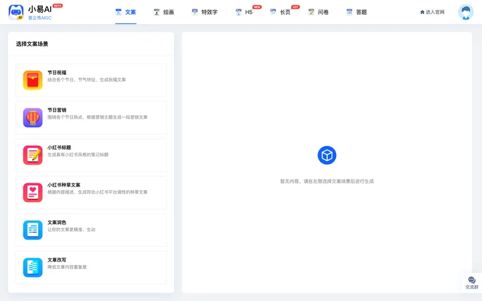The width and height of the screenshot is (482, 301).
Task: Choose the 小红书标题 scene title
Action: pos(59,147)
